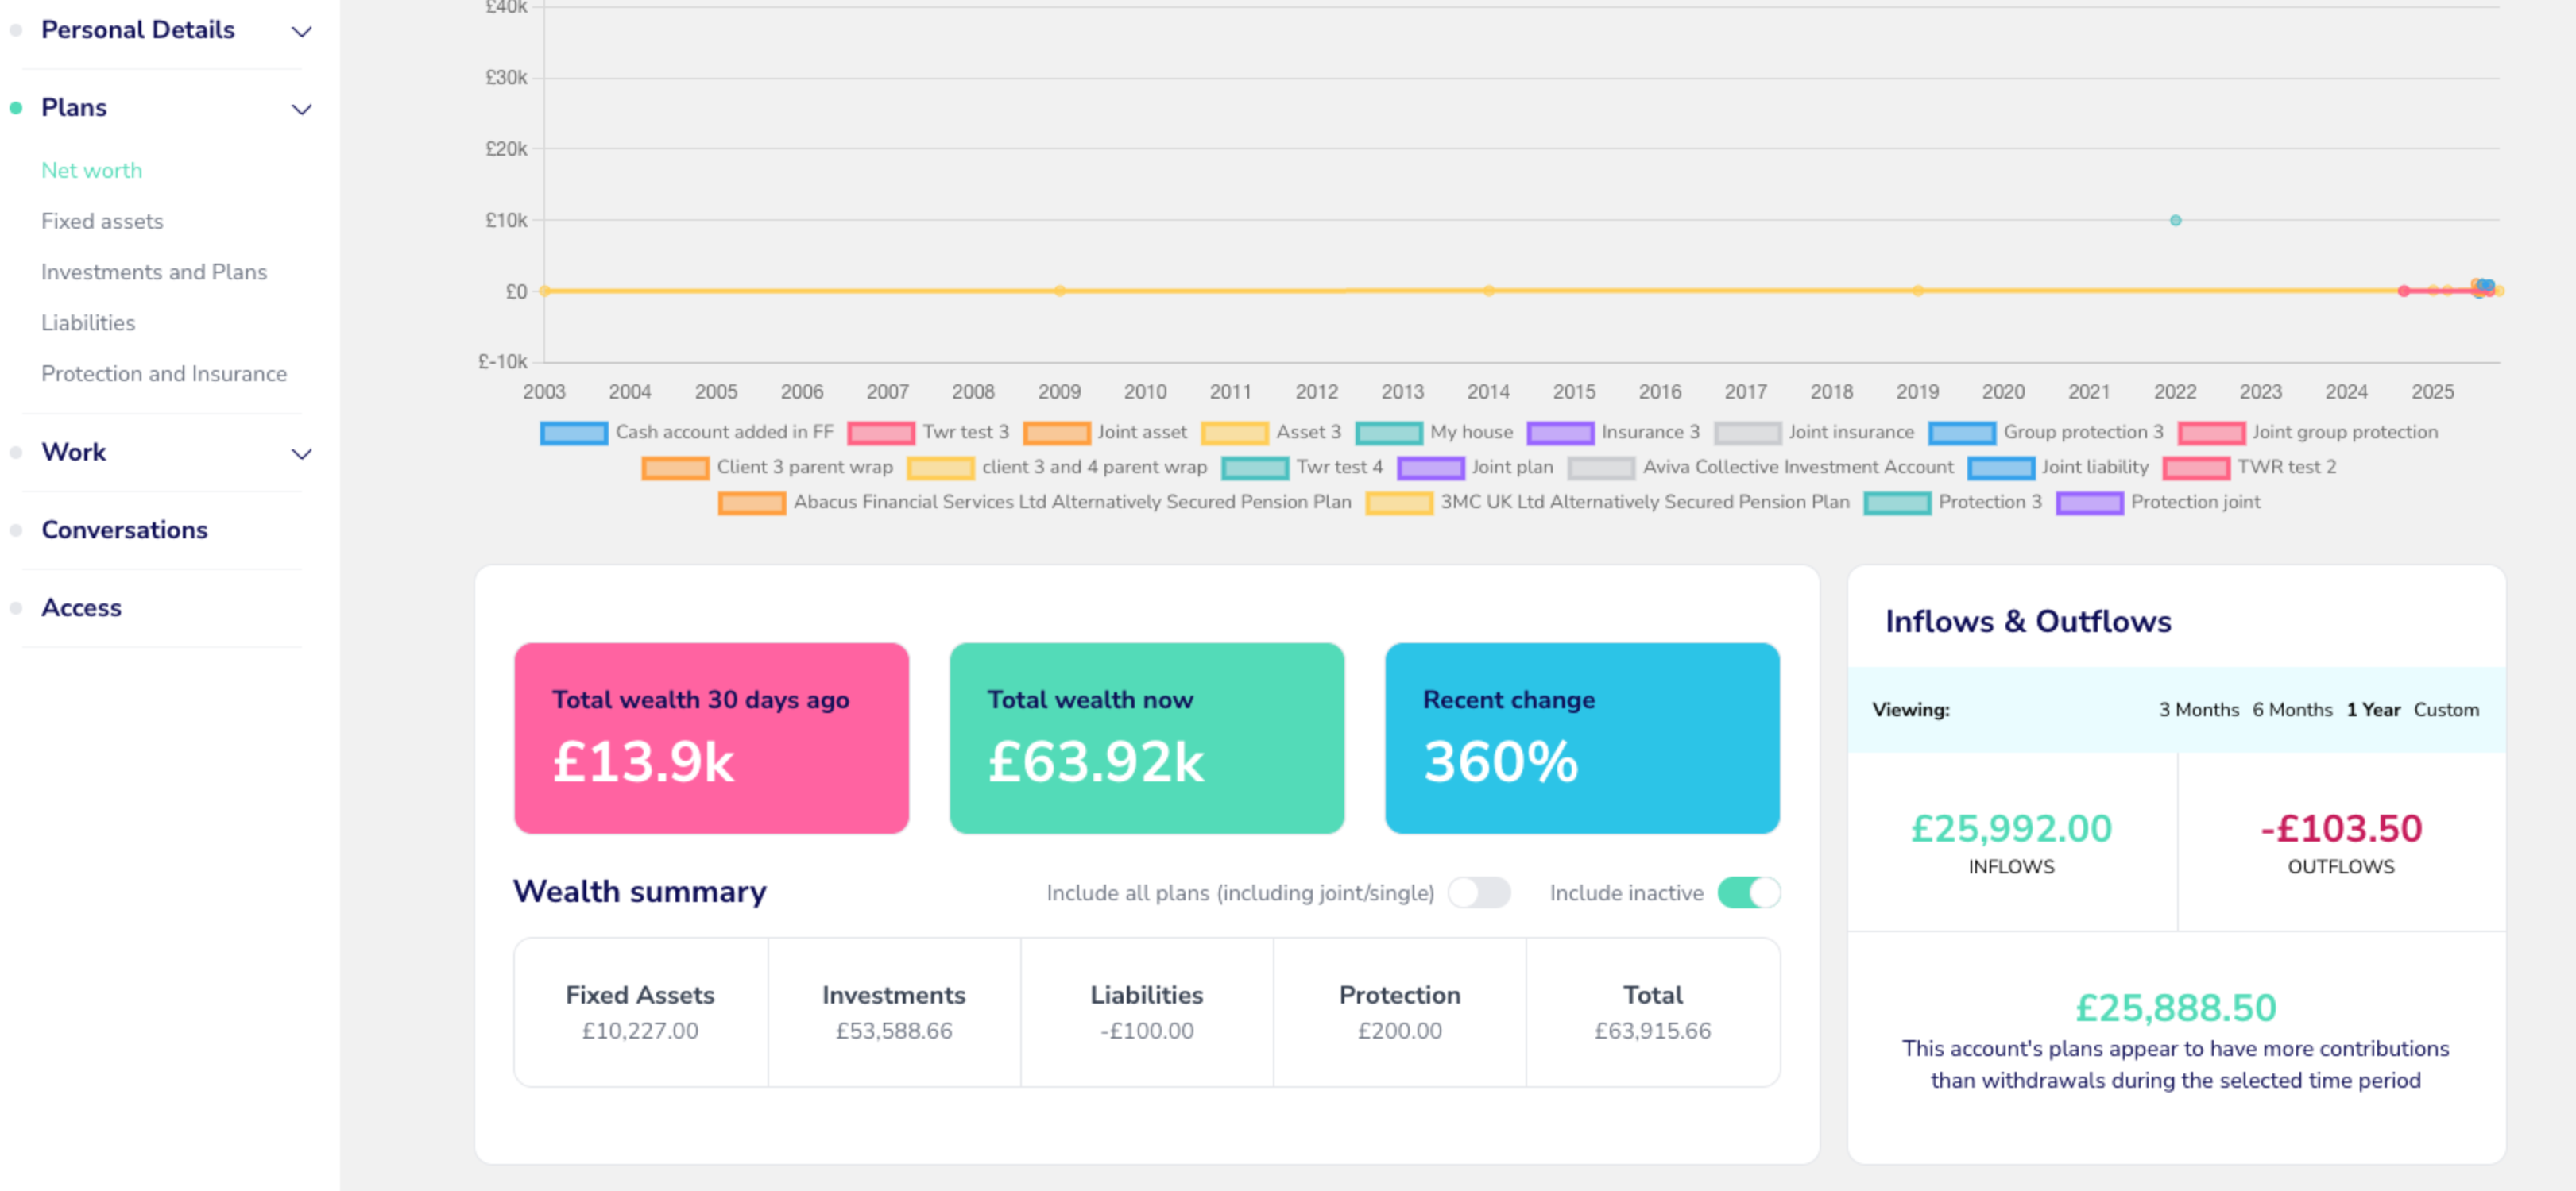Expand Personal Details section chevron
The image size is (2576, 1191).
[301, 31]
